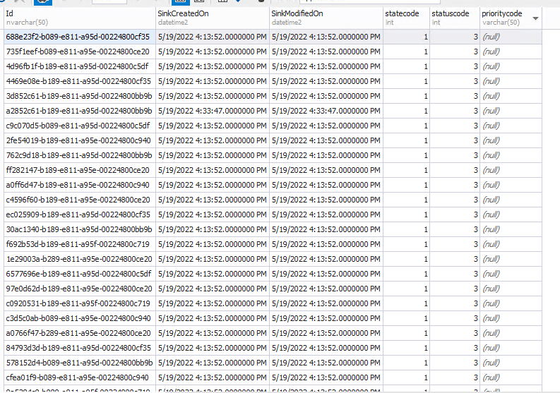Select Id cell ec025909-b189-e811-a95d-00224800cf35
The width and height of the screenshot is (560, 393).
click(x=80, y=214)
